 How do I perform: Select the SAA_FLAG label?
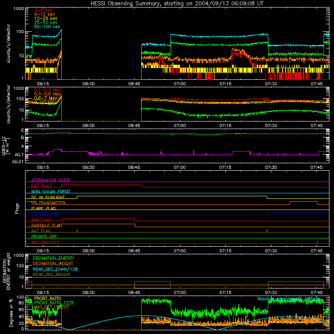pos(41,220)
